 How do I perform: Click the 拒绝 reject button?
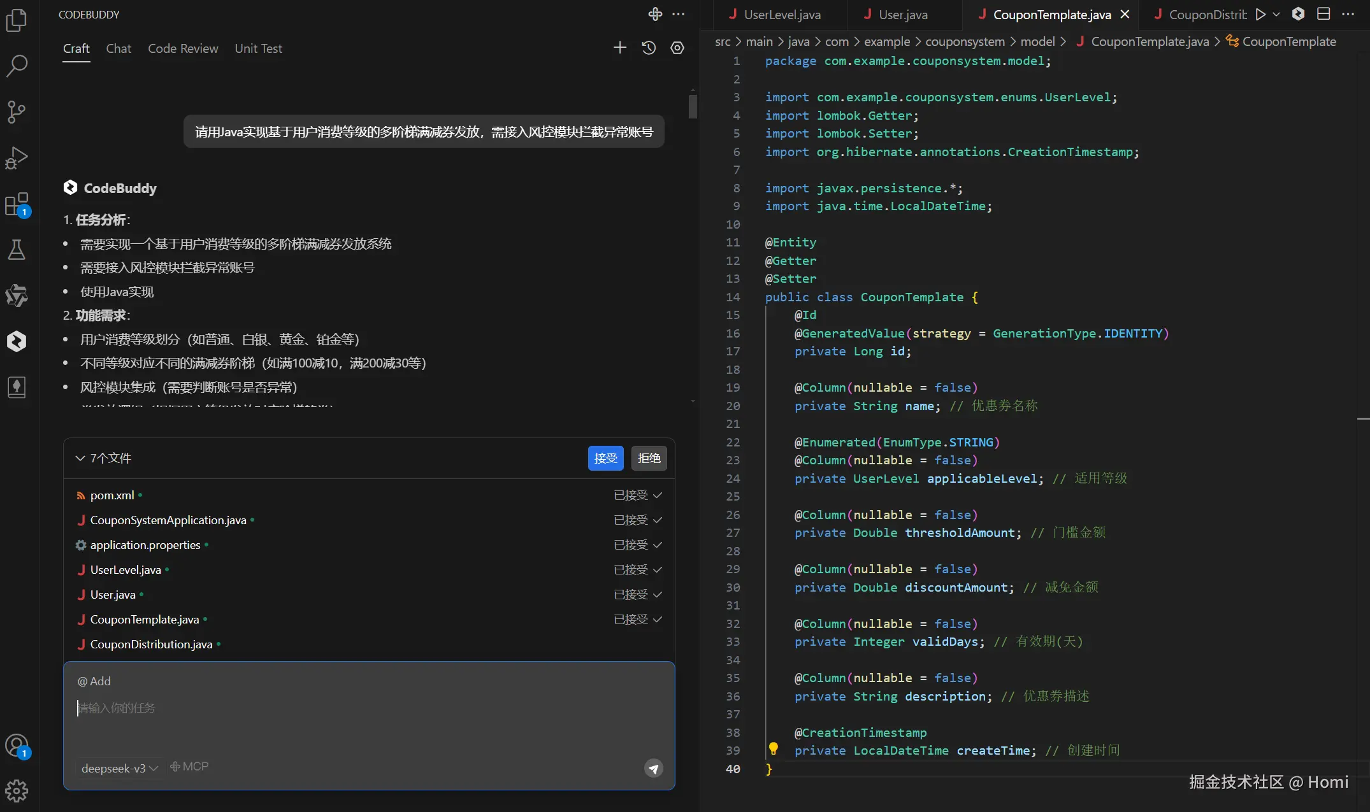(x=649, y=458)
